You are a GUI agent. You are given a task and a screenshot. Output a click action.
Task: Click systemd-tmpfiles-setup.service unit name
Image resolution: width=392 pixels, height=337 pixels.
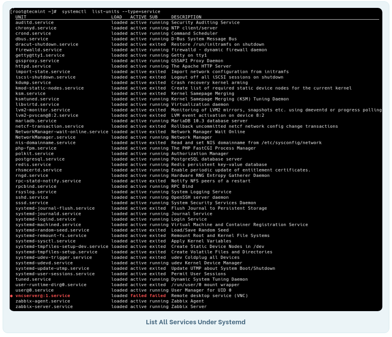coord(57,252)
